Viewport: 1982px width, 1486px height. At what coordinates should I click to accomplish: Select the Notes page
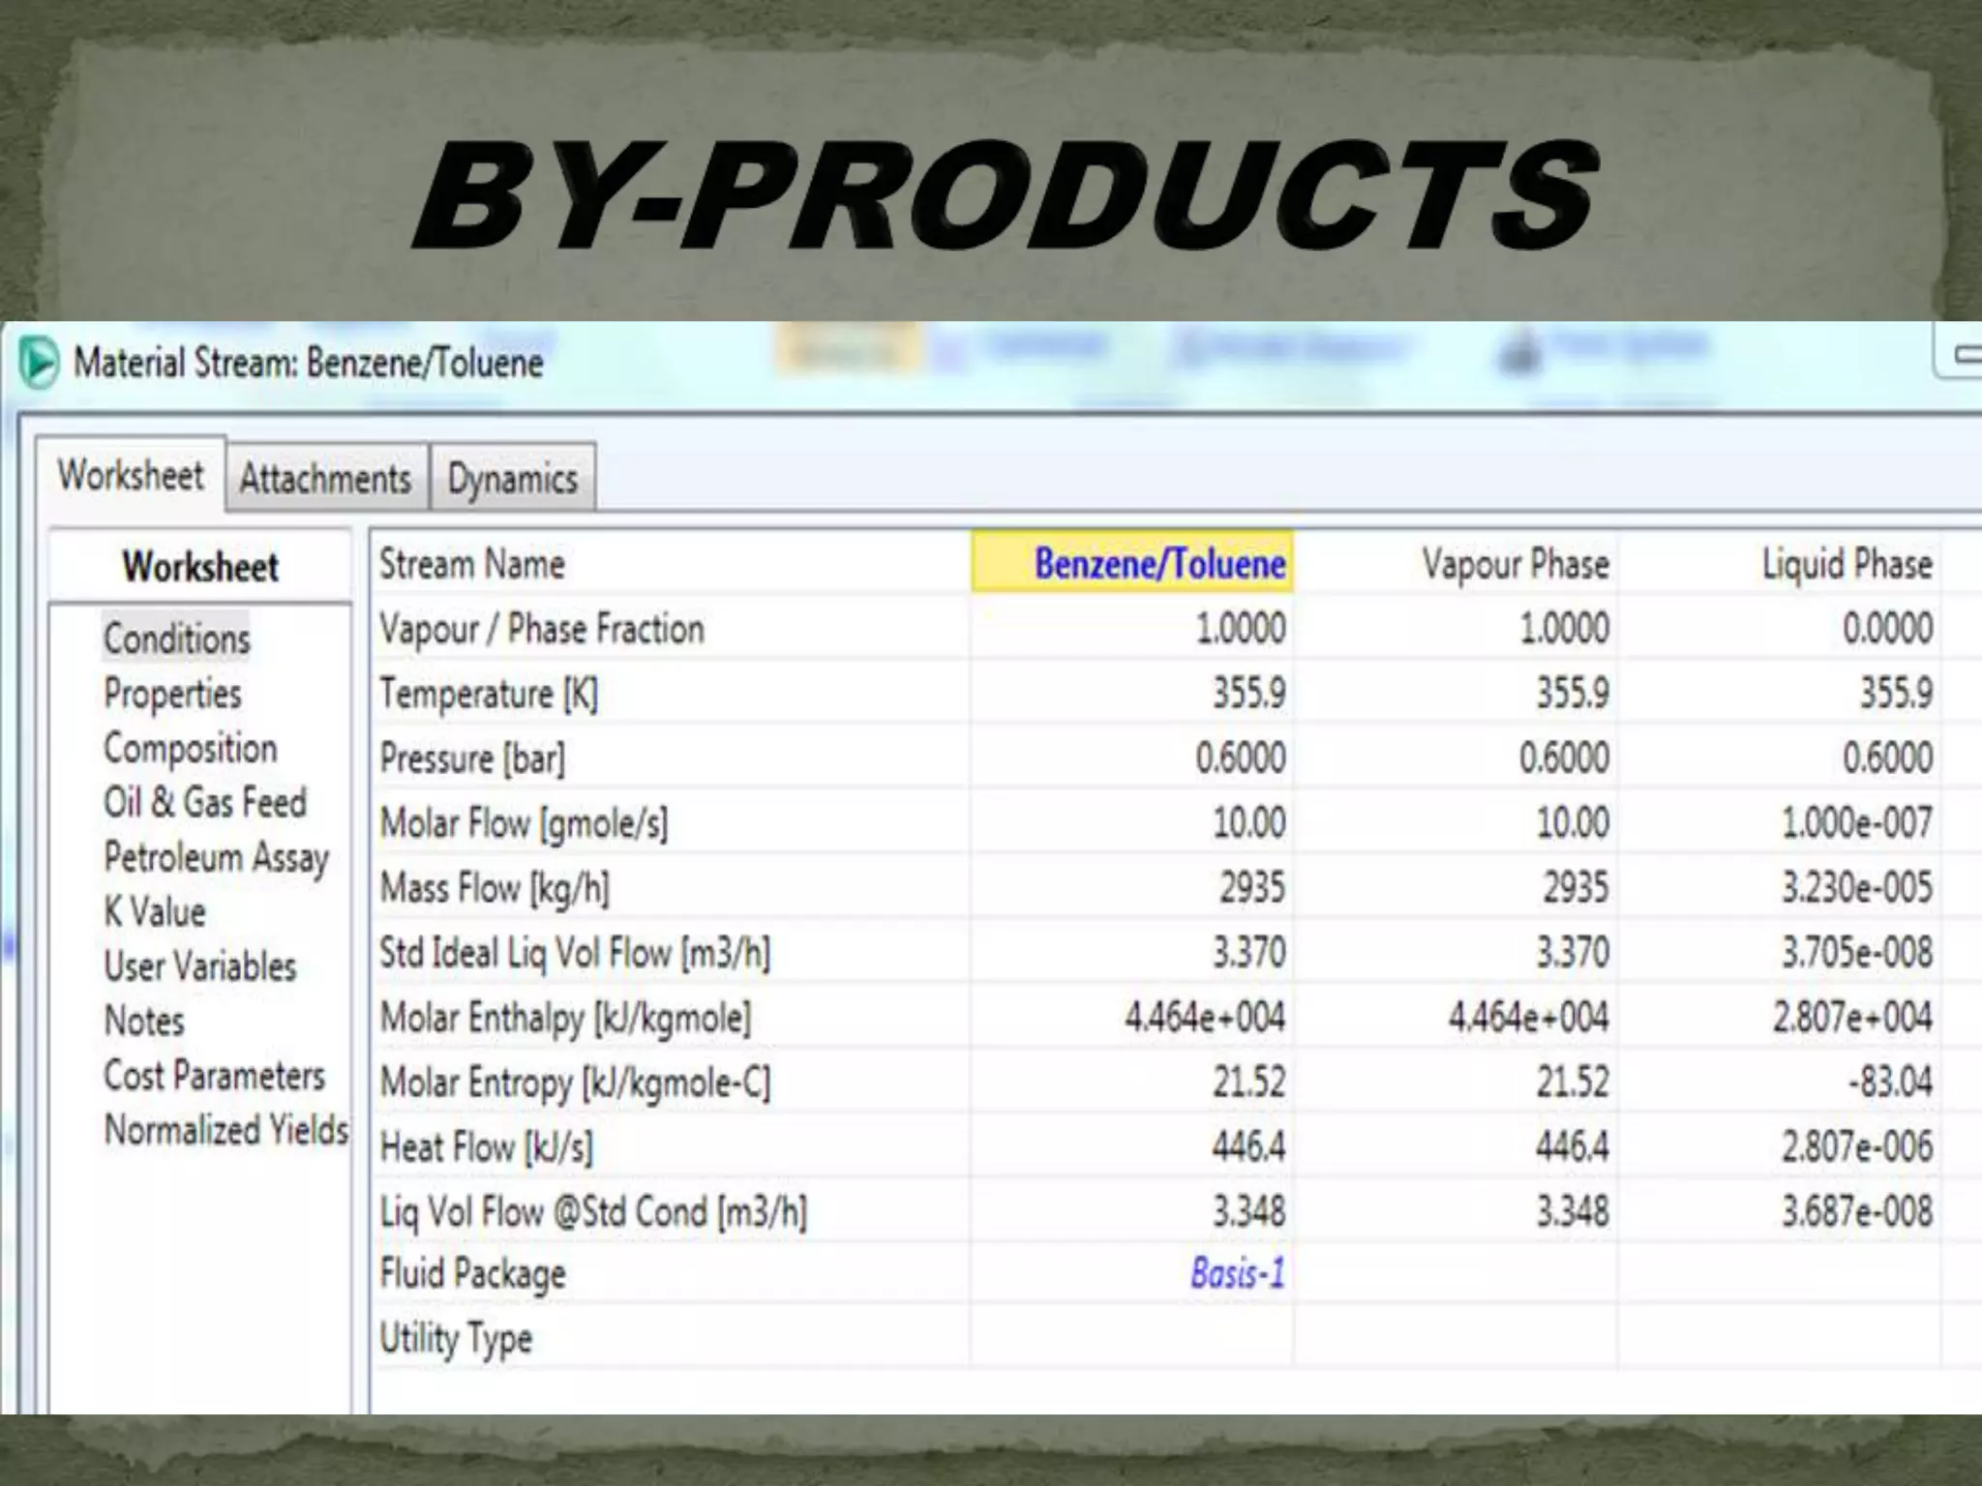(x=144, y=1021)
